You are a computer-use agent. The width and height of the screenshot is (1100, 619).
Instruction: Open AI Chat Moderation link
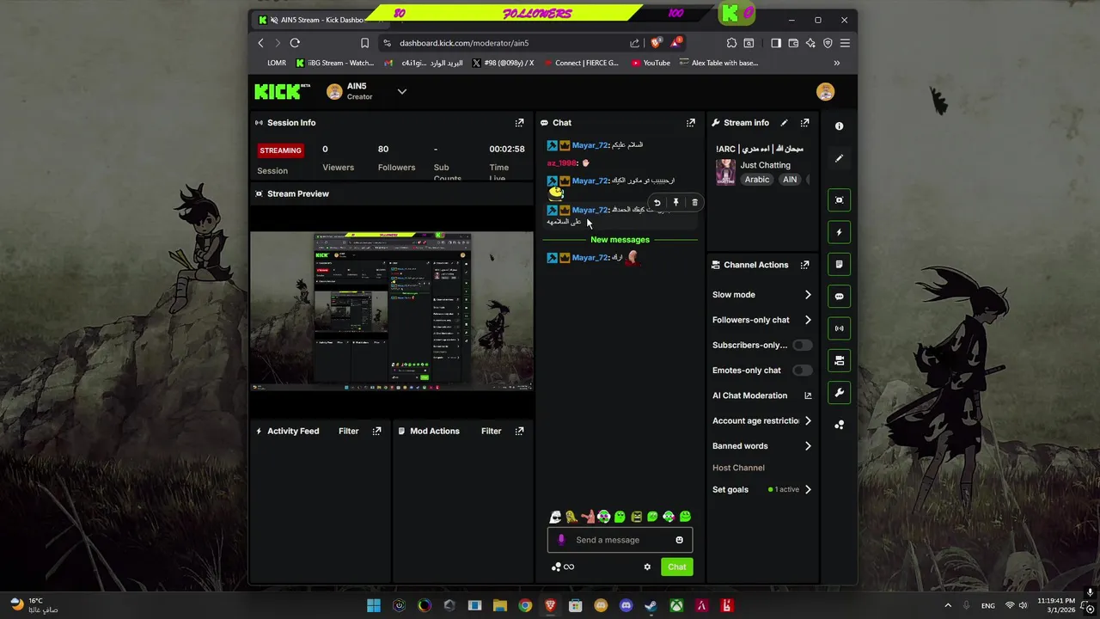pos(762,395)
